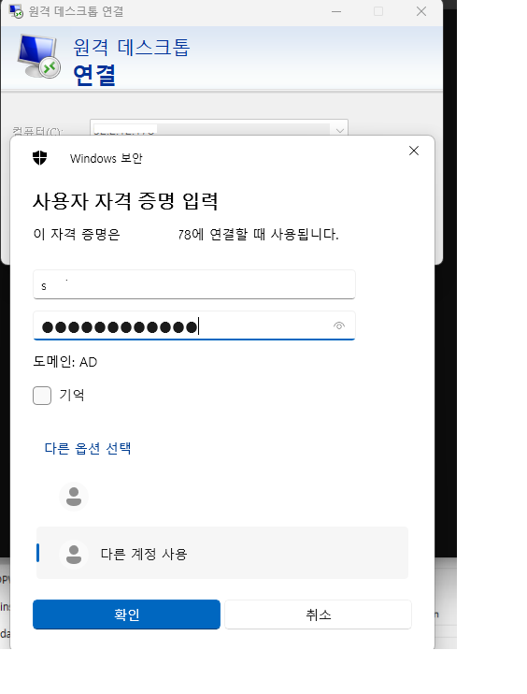Click the avatar icon beside 다른 계정 사용
This screenshot has width=527, height=694.
74,554
